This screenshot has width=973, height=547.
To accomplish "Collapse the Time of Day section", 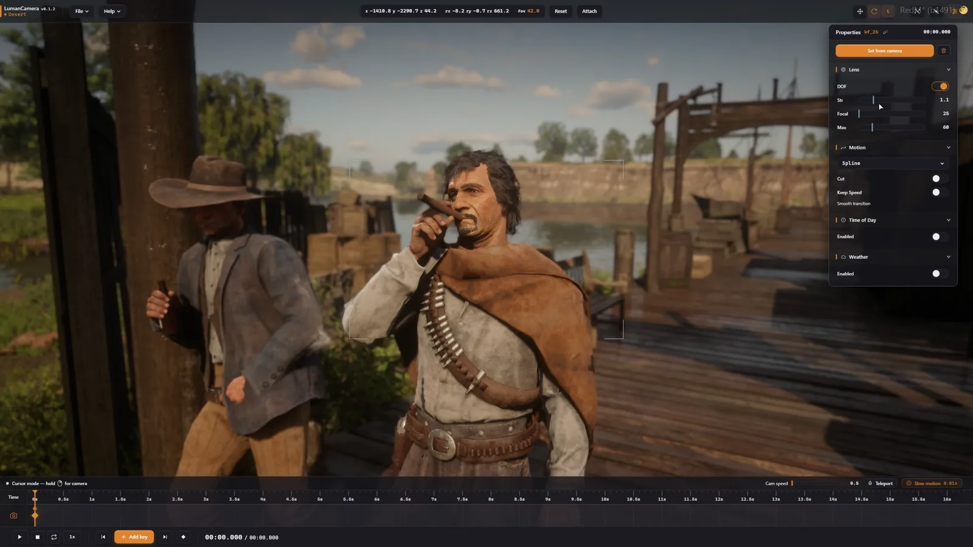I will click(948, 220).
